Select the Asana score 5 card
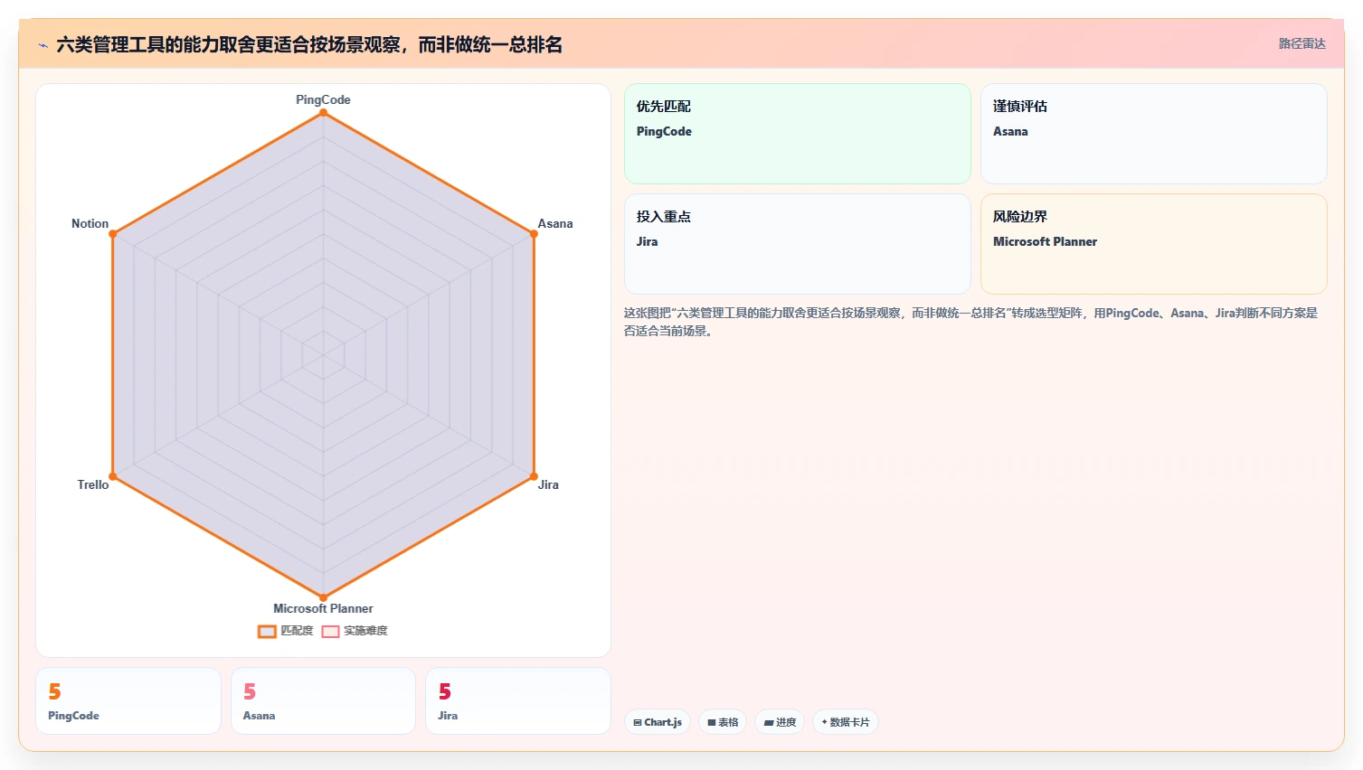The image size is (1363, 770). click(x=323, y=701)
